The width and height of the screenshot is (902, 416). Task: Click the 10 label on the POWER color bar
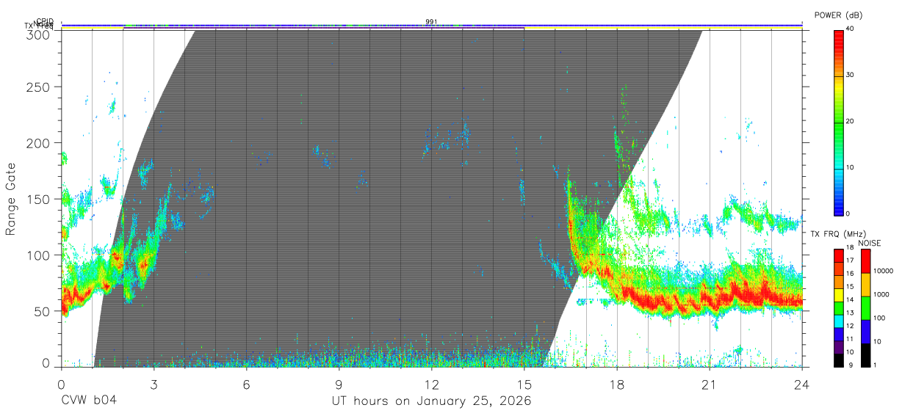[851, 167]
